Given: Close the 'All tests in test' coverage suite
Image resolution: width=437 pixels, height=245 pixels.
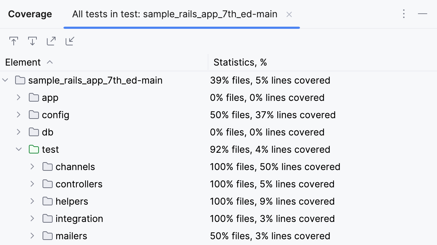Looking at the screenshot, I should coord(290,14).
